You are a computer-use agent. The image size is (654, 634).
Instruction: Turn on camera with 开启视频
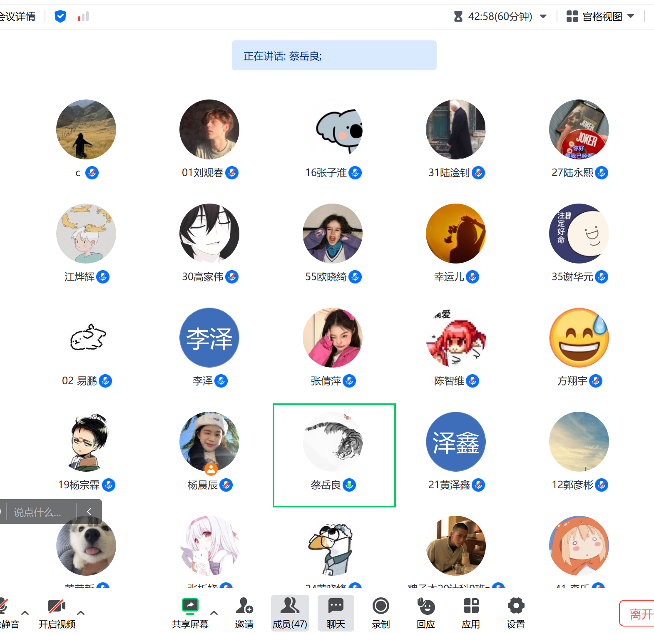[57, 613]
